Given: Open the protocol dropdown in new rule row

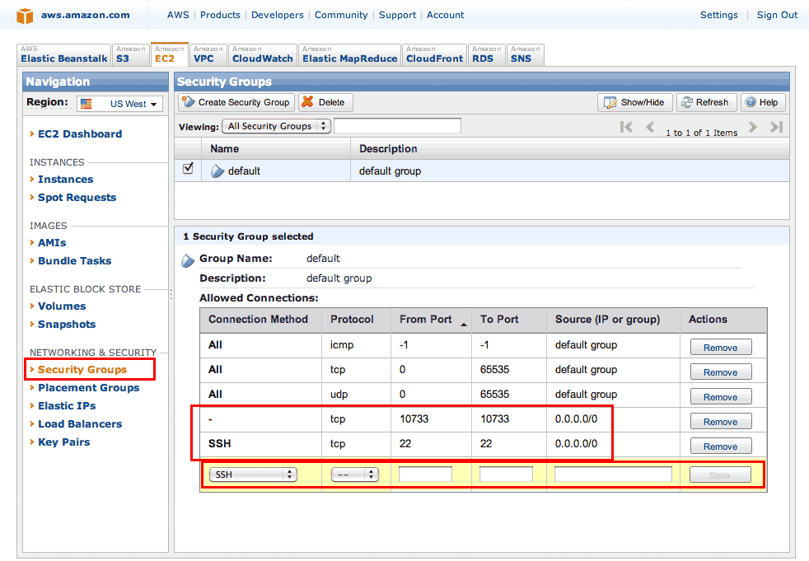Looking at the screenshot, I should [355, 475].
